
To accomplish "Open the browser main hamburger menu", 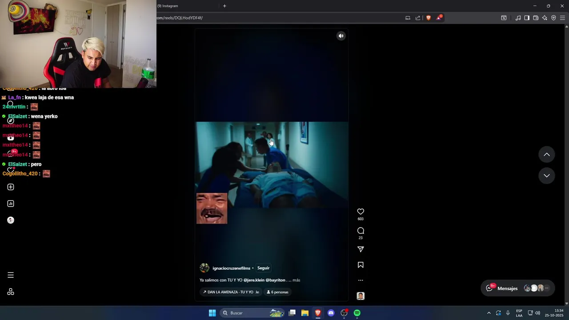I will click(562, 18).
